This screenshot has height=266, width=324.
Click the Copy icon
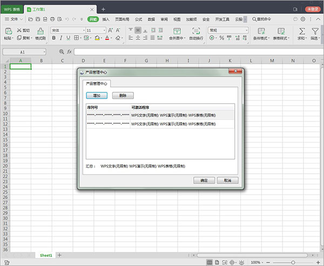click(19, 38)
